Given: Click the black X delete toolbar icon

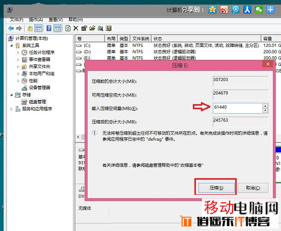Looking at the screenshot, I should point(76,28).
